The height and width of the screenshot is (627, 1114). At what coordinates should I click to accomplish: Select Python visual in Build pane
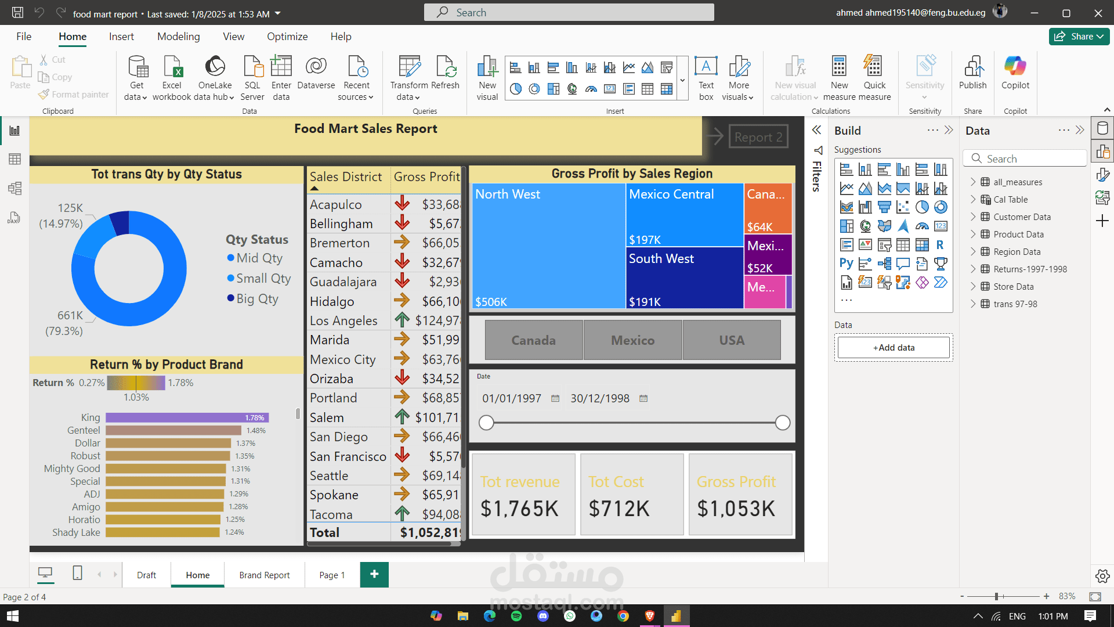[x=847, y=264]
